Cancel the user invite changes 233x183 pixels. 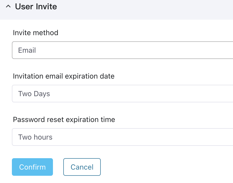(82, 167)
